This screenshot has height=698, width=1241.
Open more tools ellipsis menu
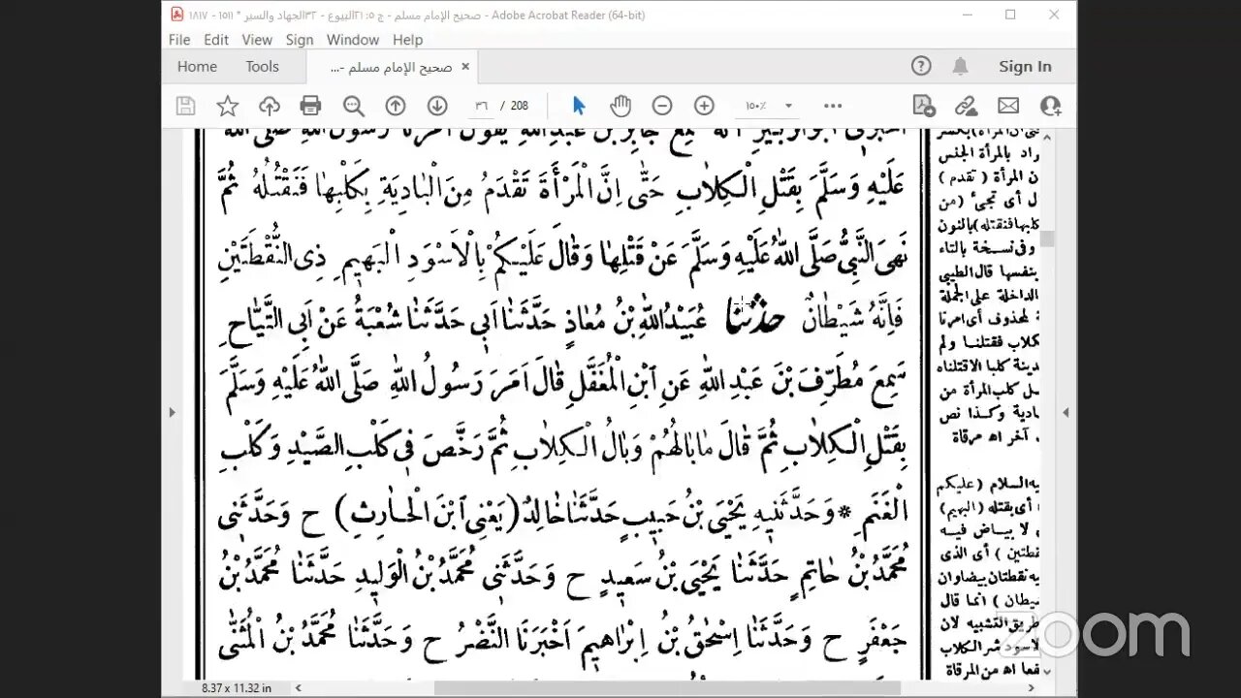tap(833, 106)
